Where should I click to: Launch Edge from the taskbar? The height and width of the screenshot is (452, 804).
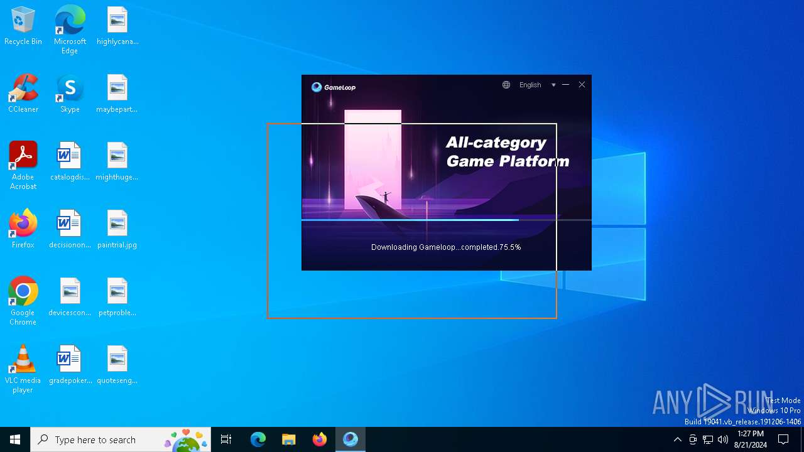click(x=258, y=439)
